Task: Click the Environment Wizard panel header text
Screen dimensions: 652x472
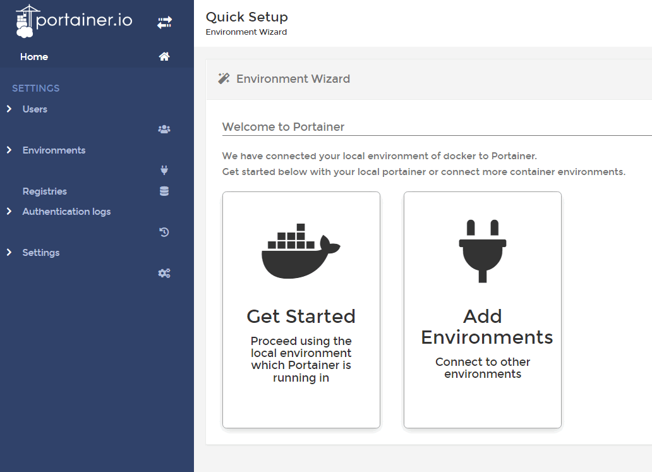Action: [x=293, y=79]
